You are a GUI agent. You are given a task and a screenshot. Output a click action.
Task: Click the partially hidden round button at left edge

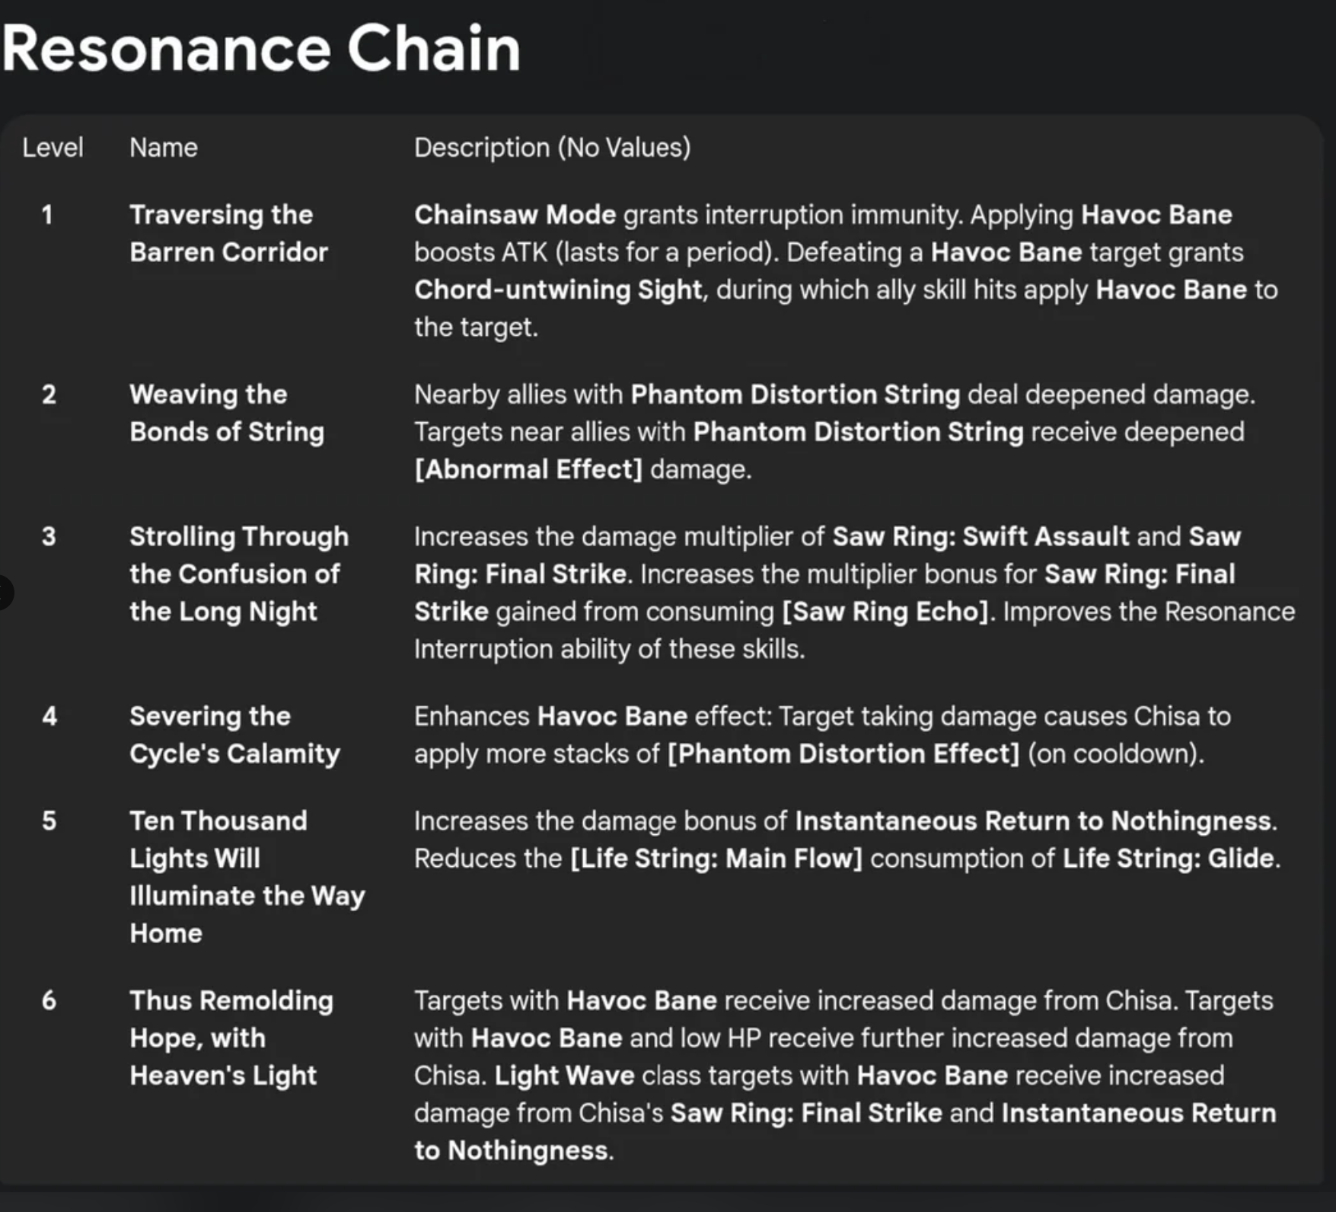pyautogui.click(x=4, y=593)
